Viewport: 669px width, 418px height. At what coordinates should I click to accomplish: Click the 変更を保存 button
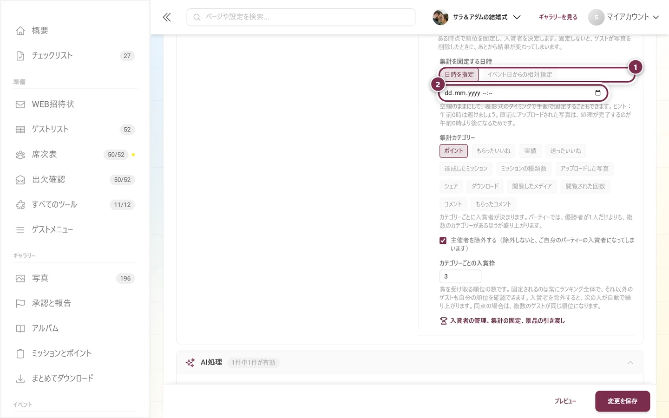tap(623, 401)
